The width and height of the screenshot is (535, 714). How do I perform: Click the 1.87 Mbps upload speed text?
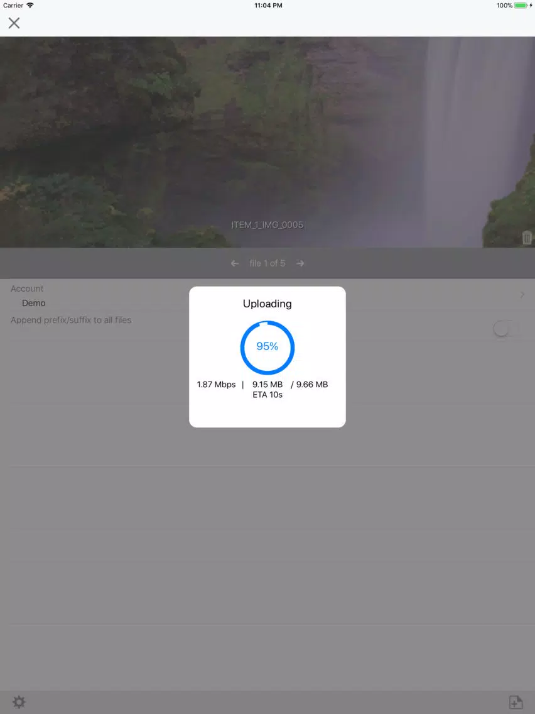point(216,384)
